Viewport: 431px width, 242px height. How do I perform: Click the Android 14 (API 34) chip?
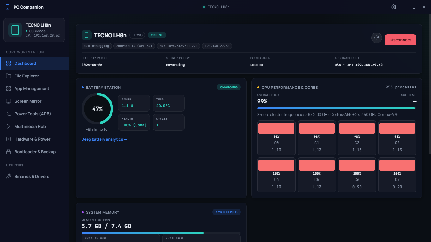click(135, 46)
